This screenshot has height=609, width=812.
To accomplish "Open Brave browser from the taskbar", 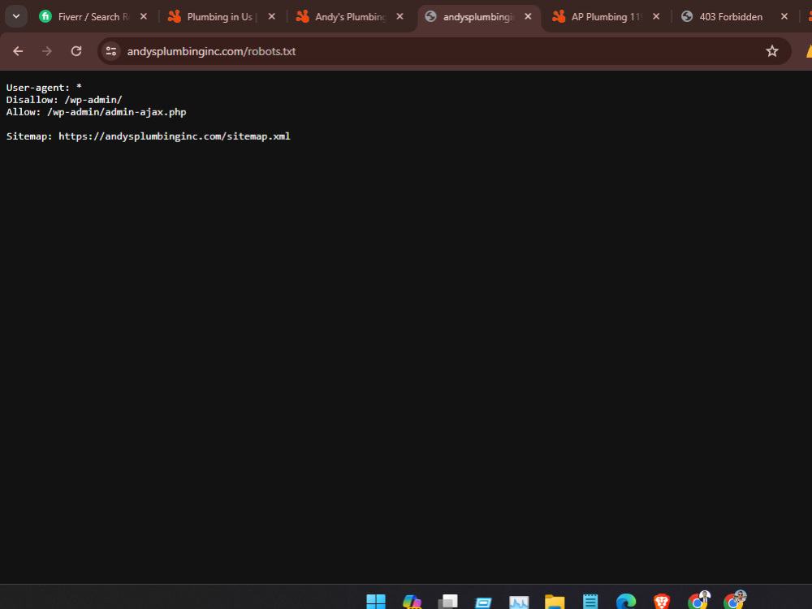I will tap(661, 601).
